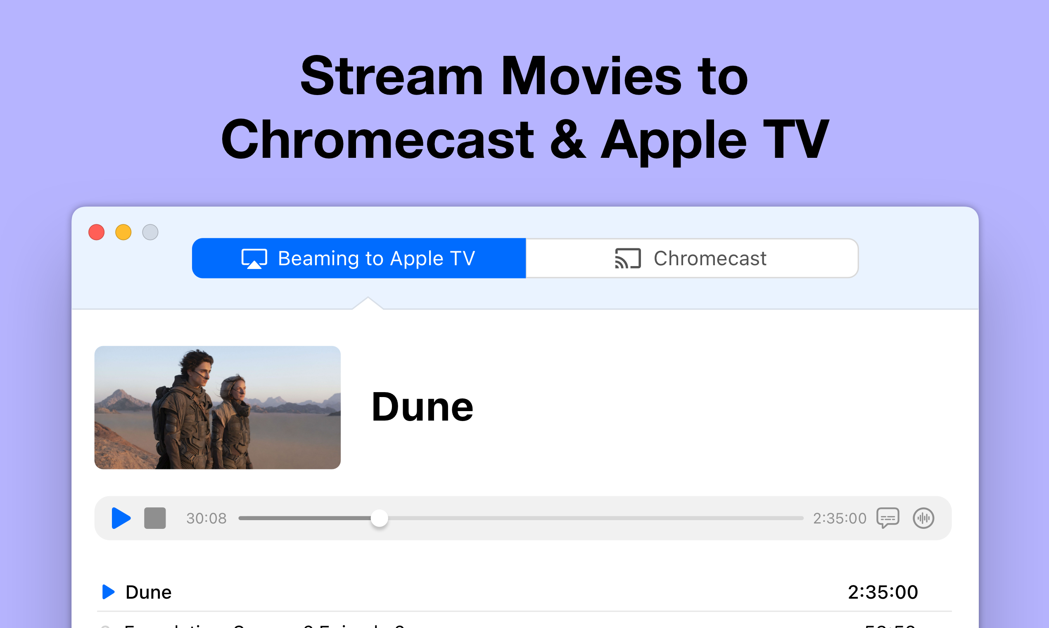Click the Dune movie thumbnail

coord(217,407)
